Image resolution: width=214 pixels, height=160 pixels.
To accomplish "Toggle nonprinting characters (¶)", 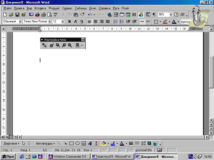I will pyautogui.click(x=154, y=15).
